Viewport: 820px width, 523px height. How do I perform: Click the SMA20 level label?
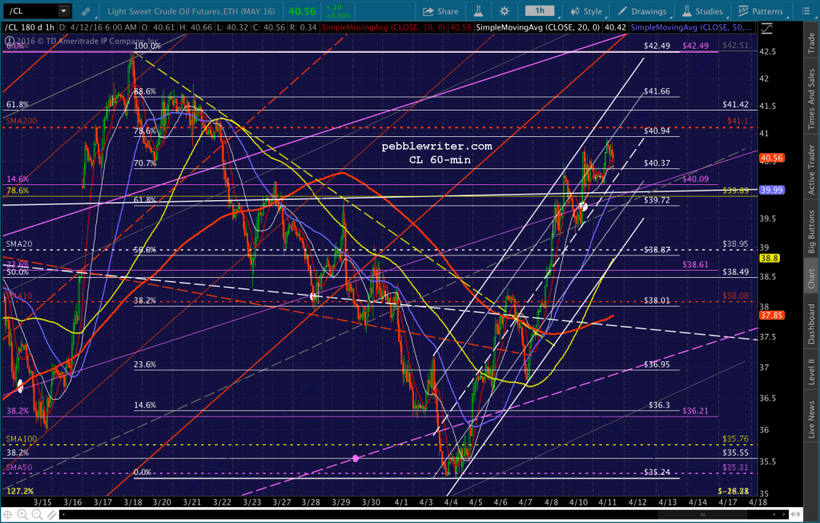pyautogui.click(x=19, y=243)
